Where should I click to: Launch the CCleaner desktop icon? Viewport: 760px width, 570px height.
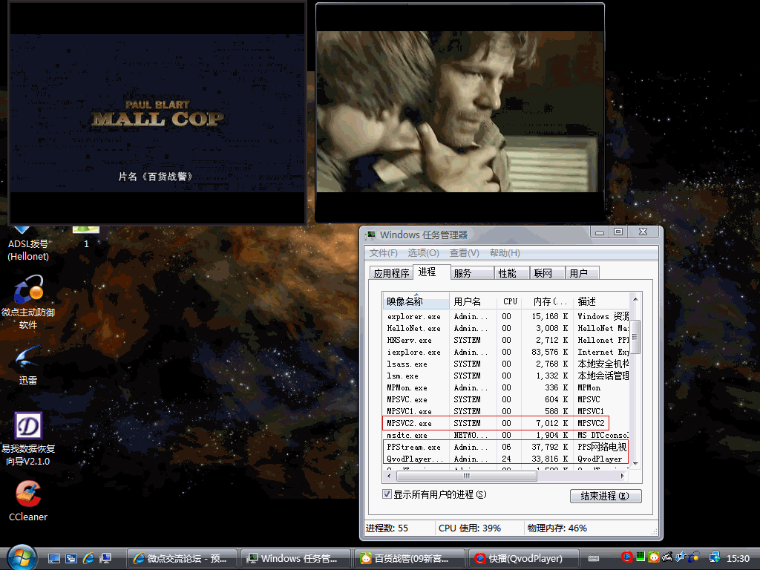28,501
